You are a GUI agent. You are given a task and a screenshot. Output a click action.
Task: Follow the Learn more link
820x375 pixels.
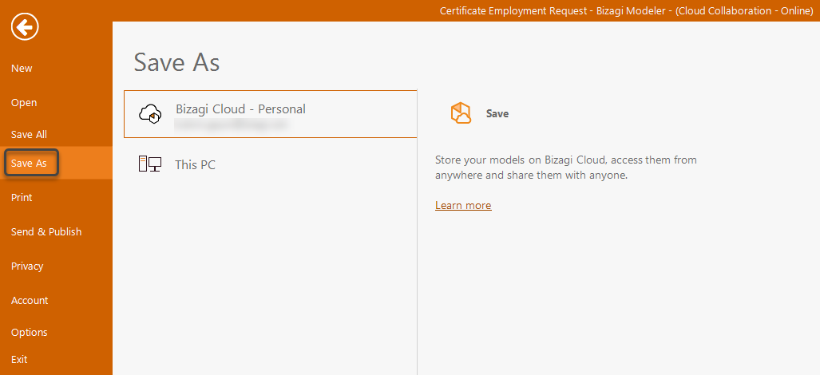pos(463,206)
